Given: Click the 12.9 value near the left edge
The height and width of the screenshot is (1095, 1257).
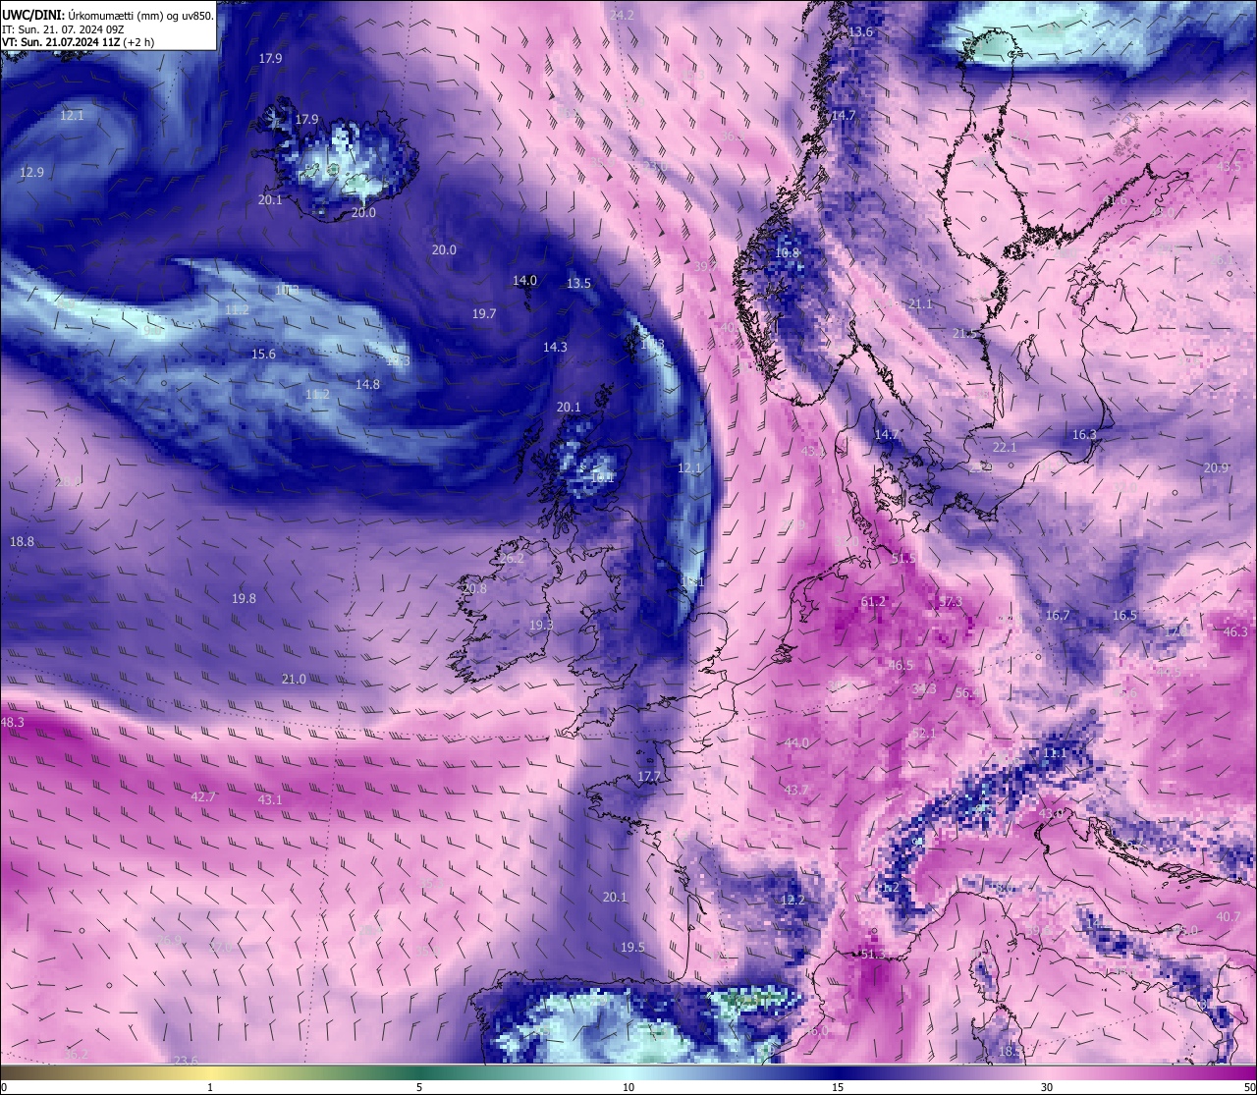Looking at the screenshot, I should point(32,173).
